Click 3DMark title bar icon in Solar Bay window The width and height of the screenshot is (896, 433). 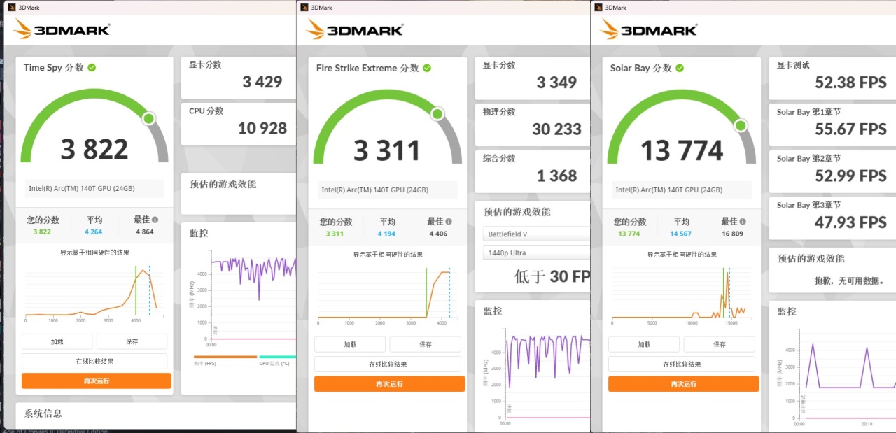pyautogui.click(x=599, y=8)
